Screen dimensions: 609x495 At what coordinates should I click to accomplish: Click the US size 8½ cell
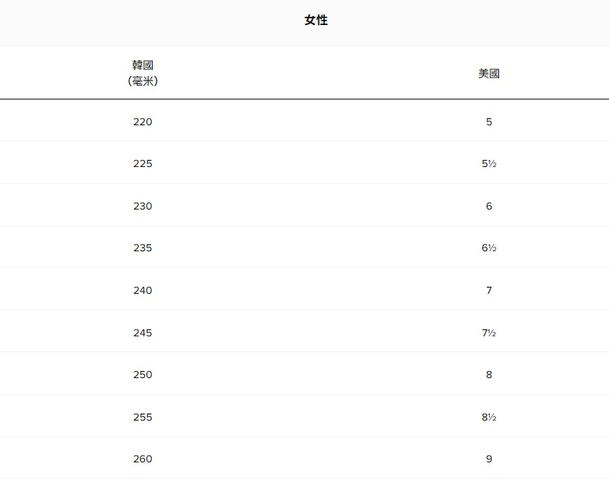click(489, 417)
